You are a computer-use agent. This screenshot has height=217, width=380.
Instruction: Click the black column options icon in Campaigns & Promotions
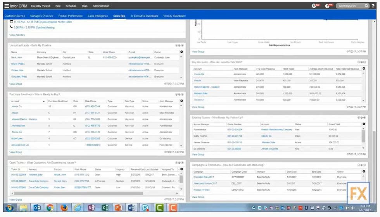pos(364,171)
